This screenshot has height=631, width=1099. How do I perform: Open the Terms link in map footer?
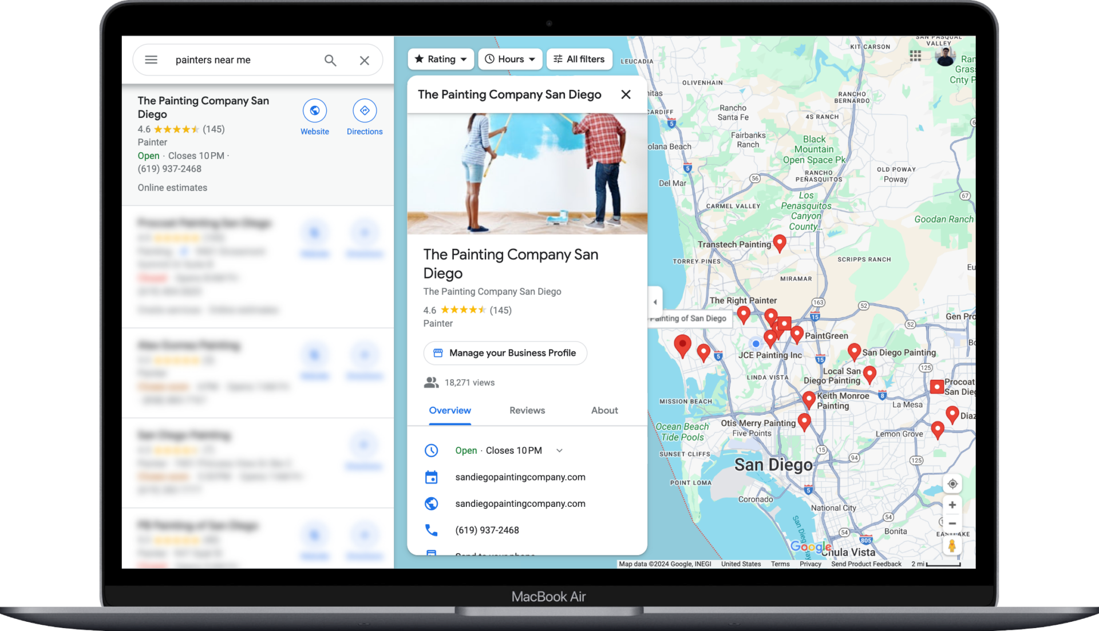click(x=780, y=564)
